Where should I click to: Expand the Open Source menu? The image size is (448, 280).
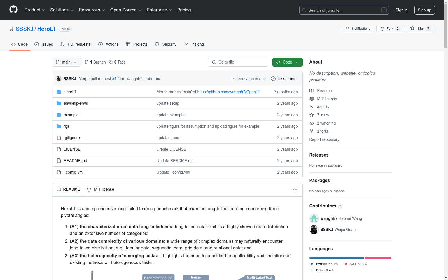click(x=126, y=10)
